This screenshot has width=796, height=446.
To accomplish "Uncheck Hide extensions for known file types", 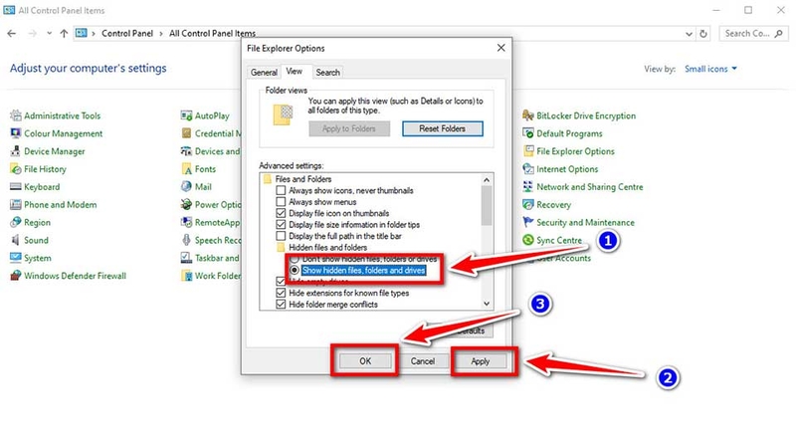I will pyautogui.click(x=281, y=293).
